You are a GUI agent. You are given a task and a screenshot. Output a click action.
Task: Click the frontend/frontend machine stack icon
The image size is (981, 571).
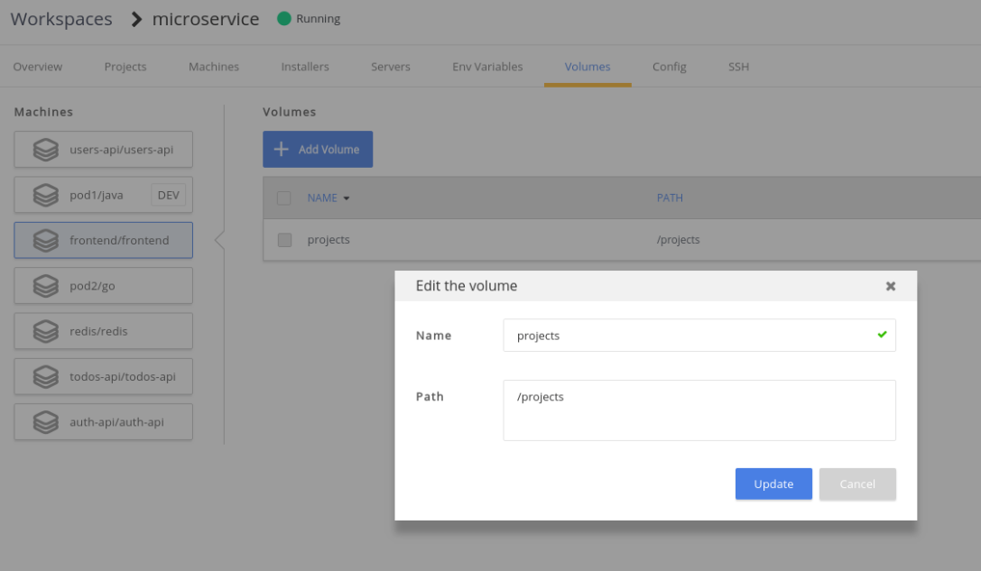pos(46,241)
